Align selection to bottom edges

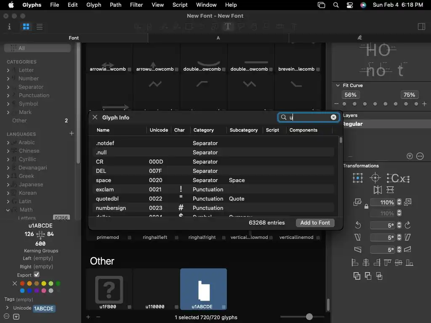coord(410,263)
